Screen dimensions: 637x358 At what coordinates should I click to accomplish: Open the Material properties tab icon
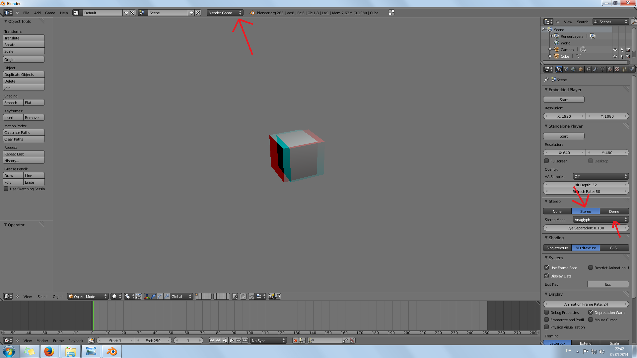coord(610,69)
